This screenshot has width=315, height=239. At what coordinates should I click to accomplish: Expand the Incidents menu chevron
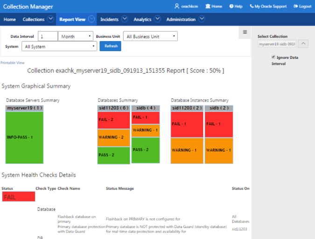coord(125,19)
